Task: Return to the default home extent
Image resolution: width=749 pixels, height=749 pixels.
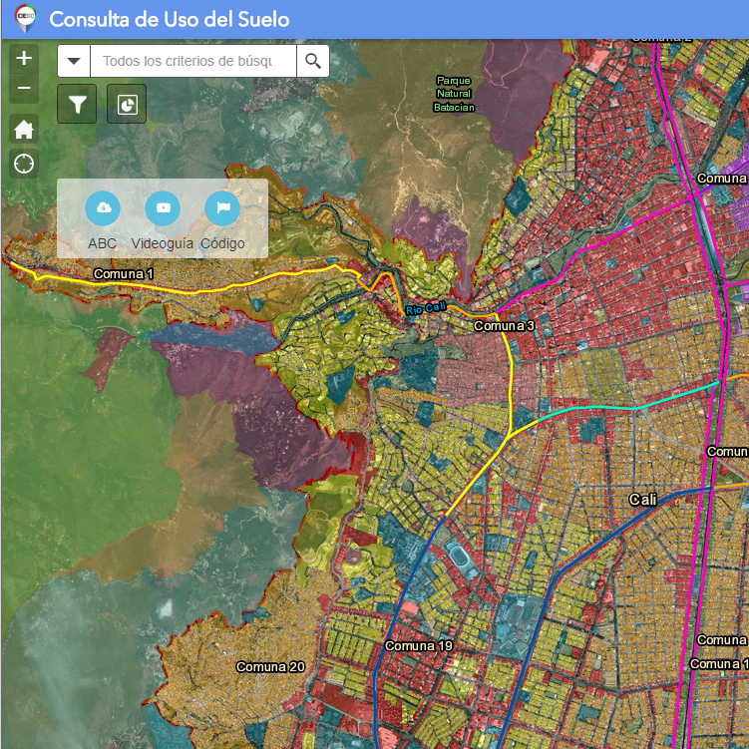Action: tap(24, 130)
